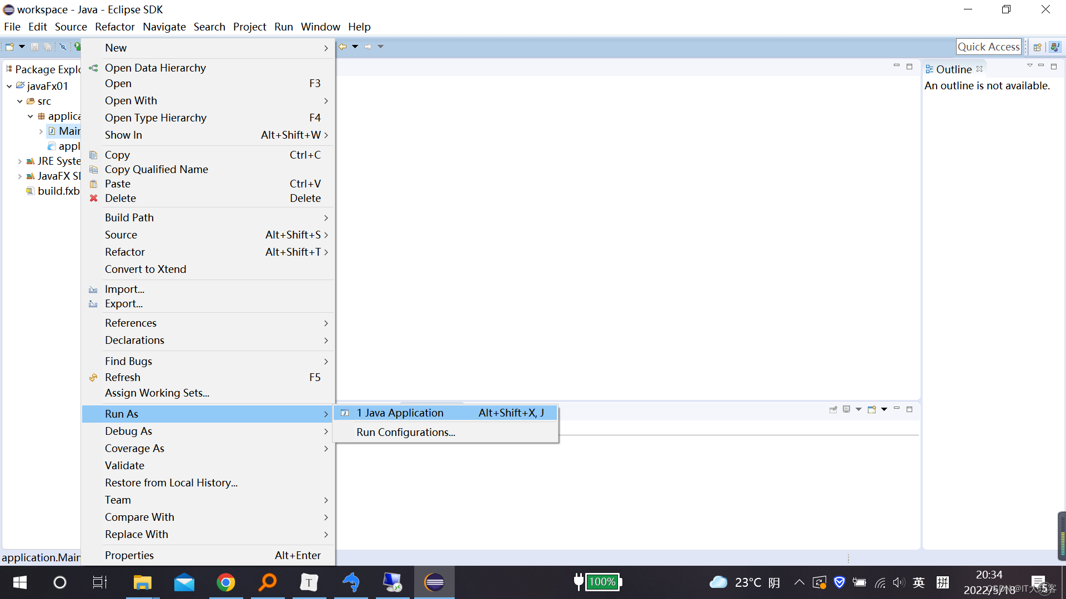Open a new perspective via perspective icon
Screen dimensions: 1066x599
point(1038,47)
